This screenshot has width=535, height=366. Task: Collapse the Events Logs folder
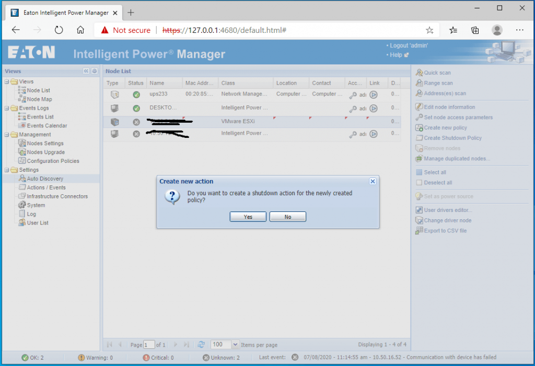[6, 108]
